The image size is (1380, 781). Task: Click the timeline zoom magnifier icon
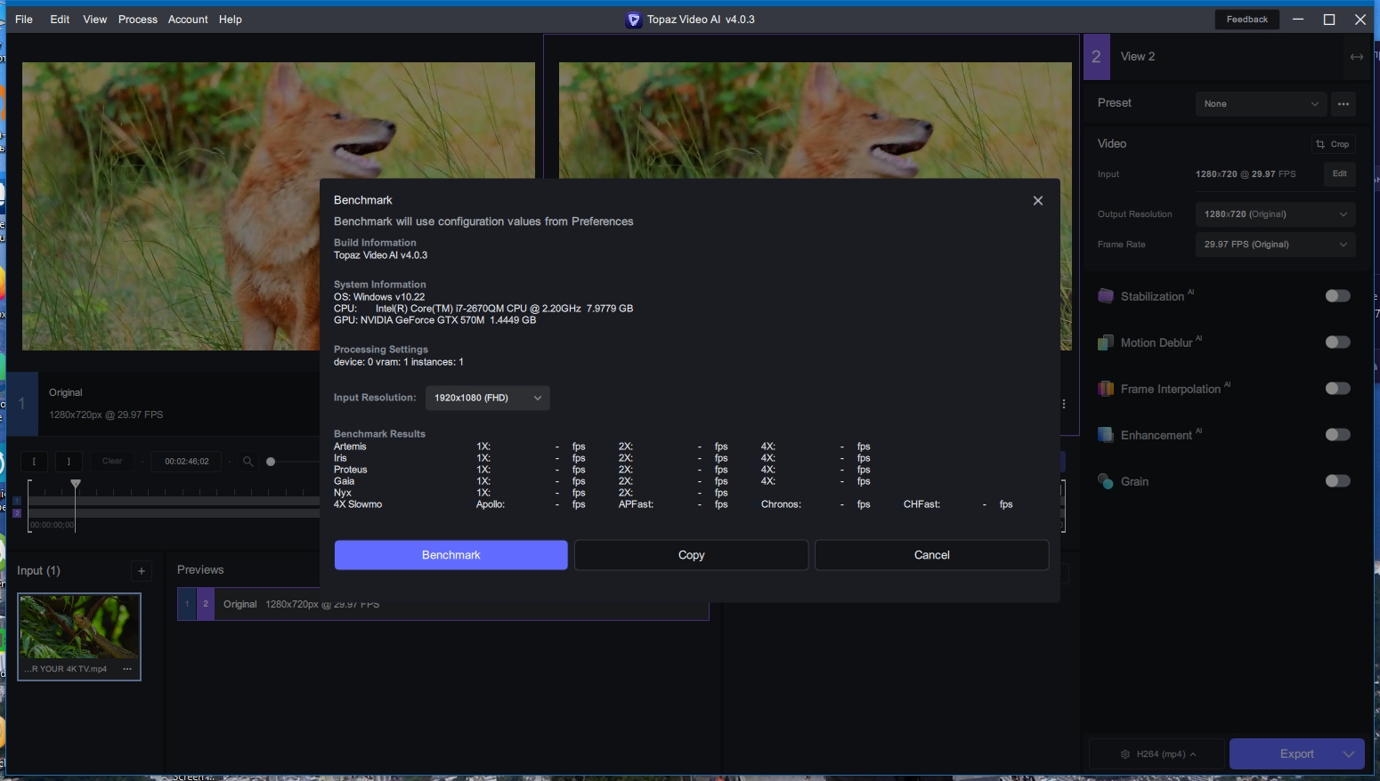(248, 462)
